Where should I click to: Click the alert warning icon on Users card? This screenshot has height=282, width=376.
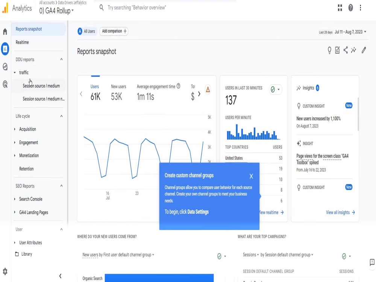(208, 89)
